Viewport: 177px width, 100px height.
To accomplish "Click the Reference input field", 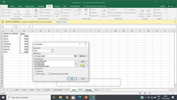I will (x=54, y=56).
